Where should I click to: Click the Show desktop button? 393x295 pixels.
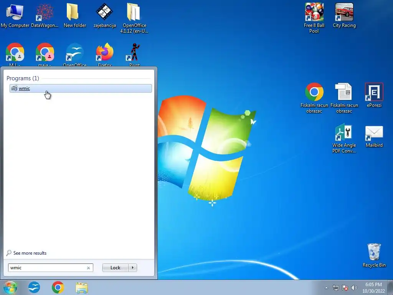point(390,287)
